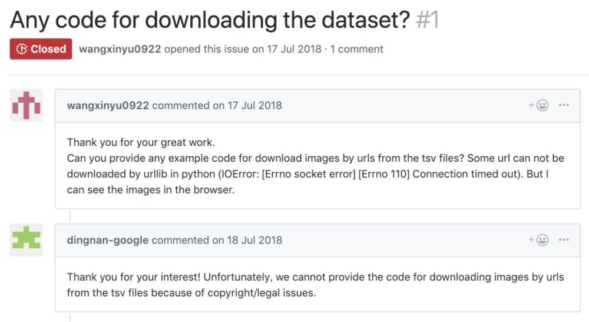The height and width of the screenshot is (322, 589).
Task: Add emoji reaction to dingnan-google's comment
Action: click(x=539, y=240)
